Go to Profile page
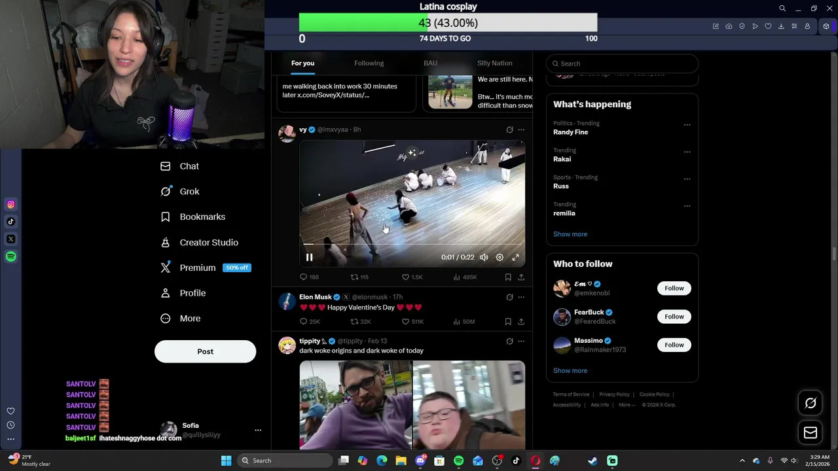838x471 pixels. pos(183,293)
